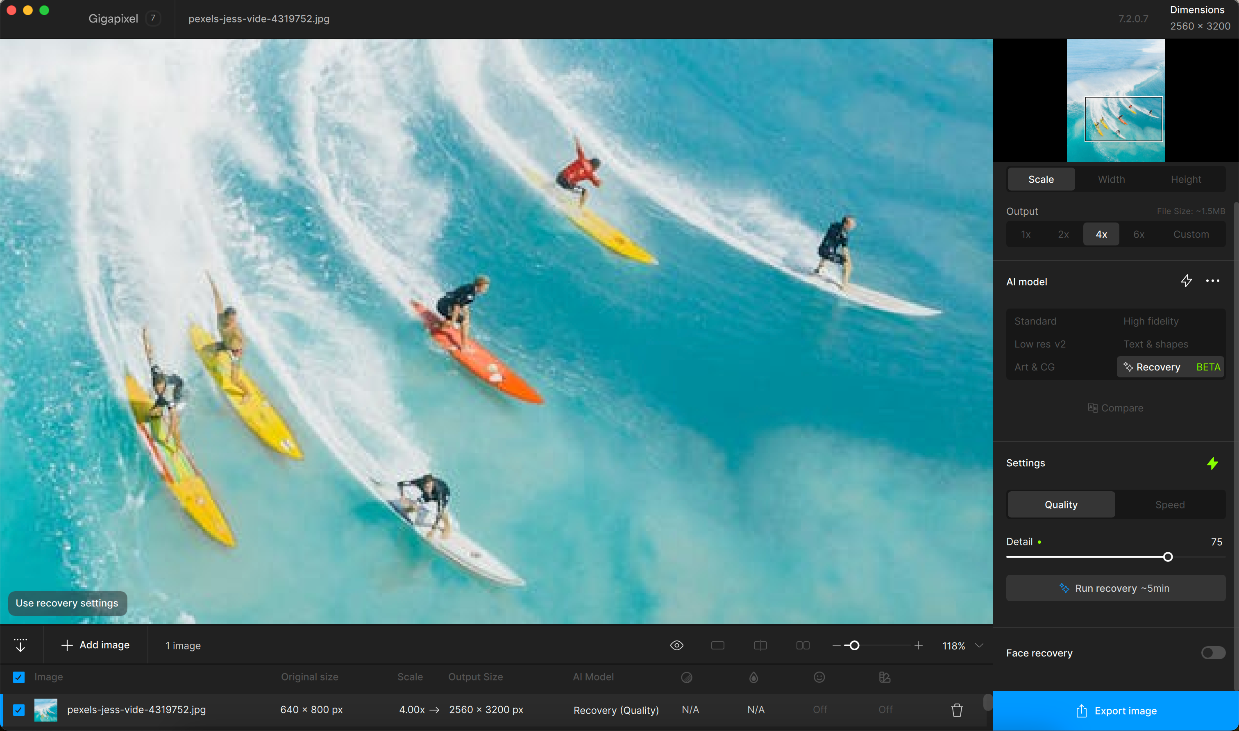This screenshot has width=1239, height=731.
Task: Click Use recovery settings button
Action: click(x=68, y=604)
